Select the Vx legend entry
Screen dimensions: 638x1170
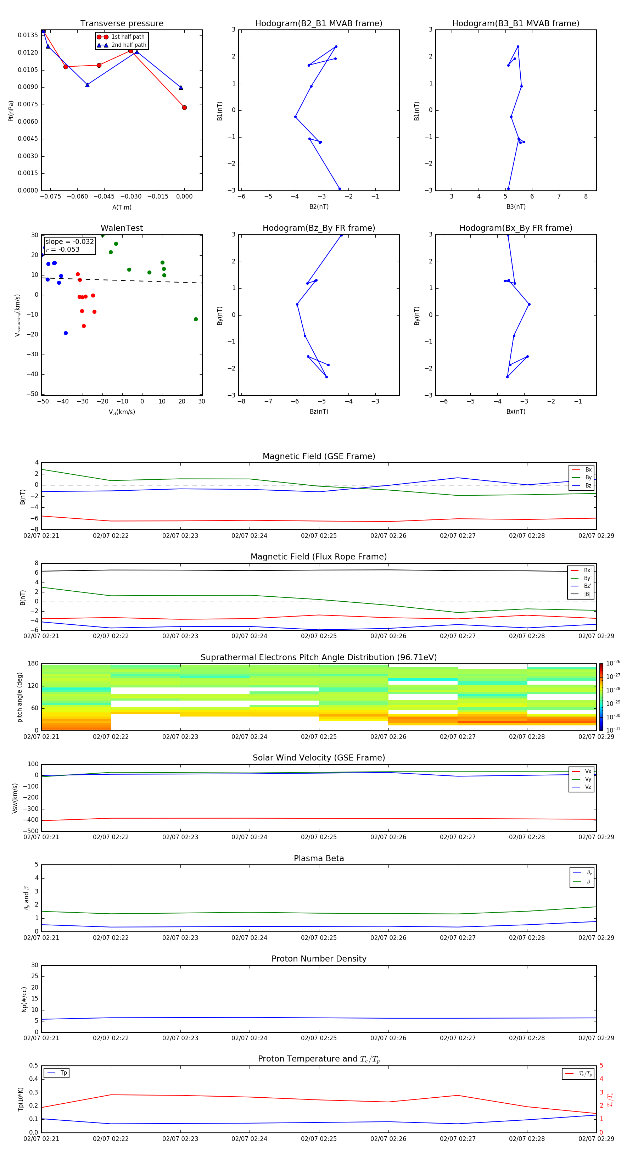point(582,771)
